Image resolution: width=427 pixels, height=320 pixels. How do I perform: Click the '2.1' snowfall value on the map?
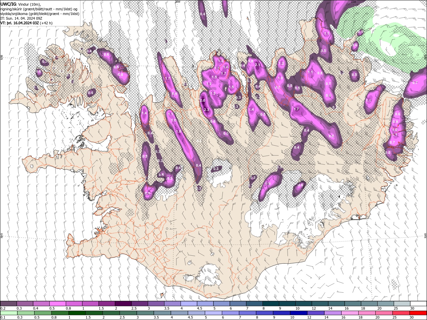click(258, 65)
